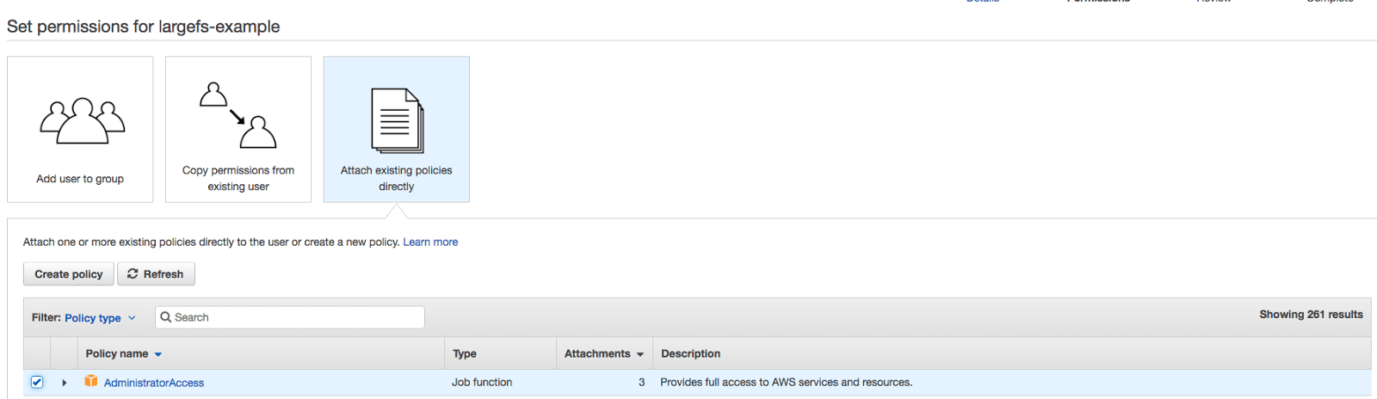
Task: Click the Type column header
Action: tap(465, 353)
